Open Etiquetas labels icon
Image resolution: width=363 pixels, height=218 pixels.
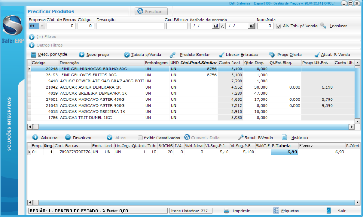click(277, 211)
